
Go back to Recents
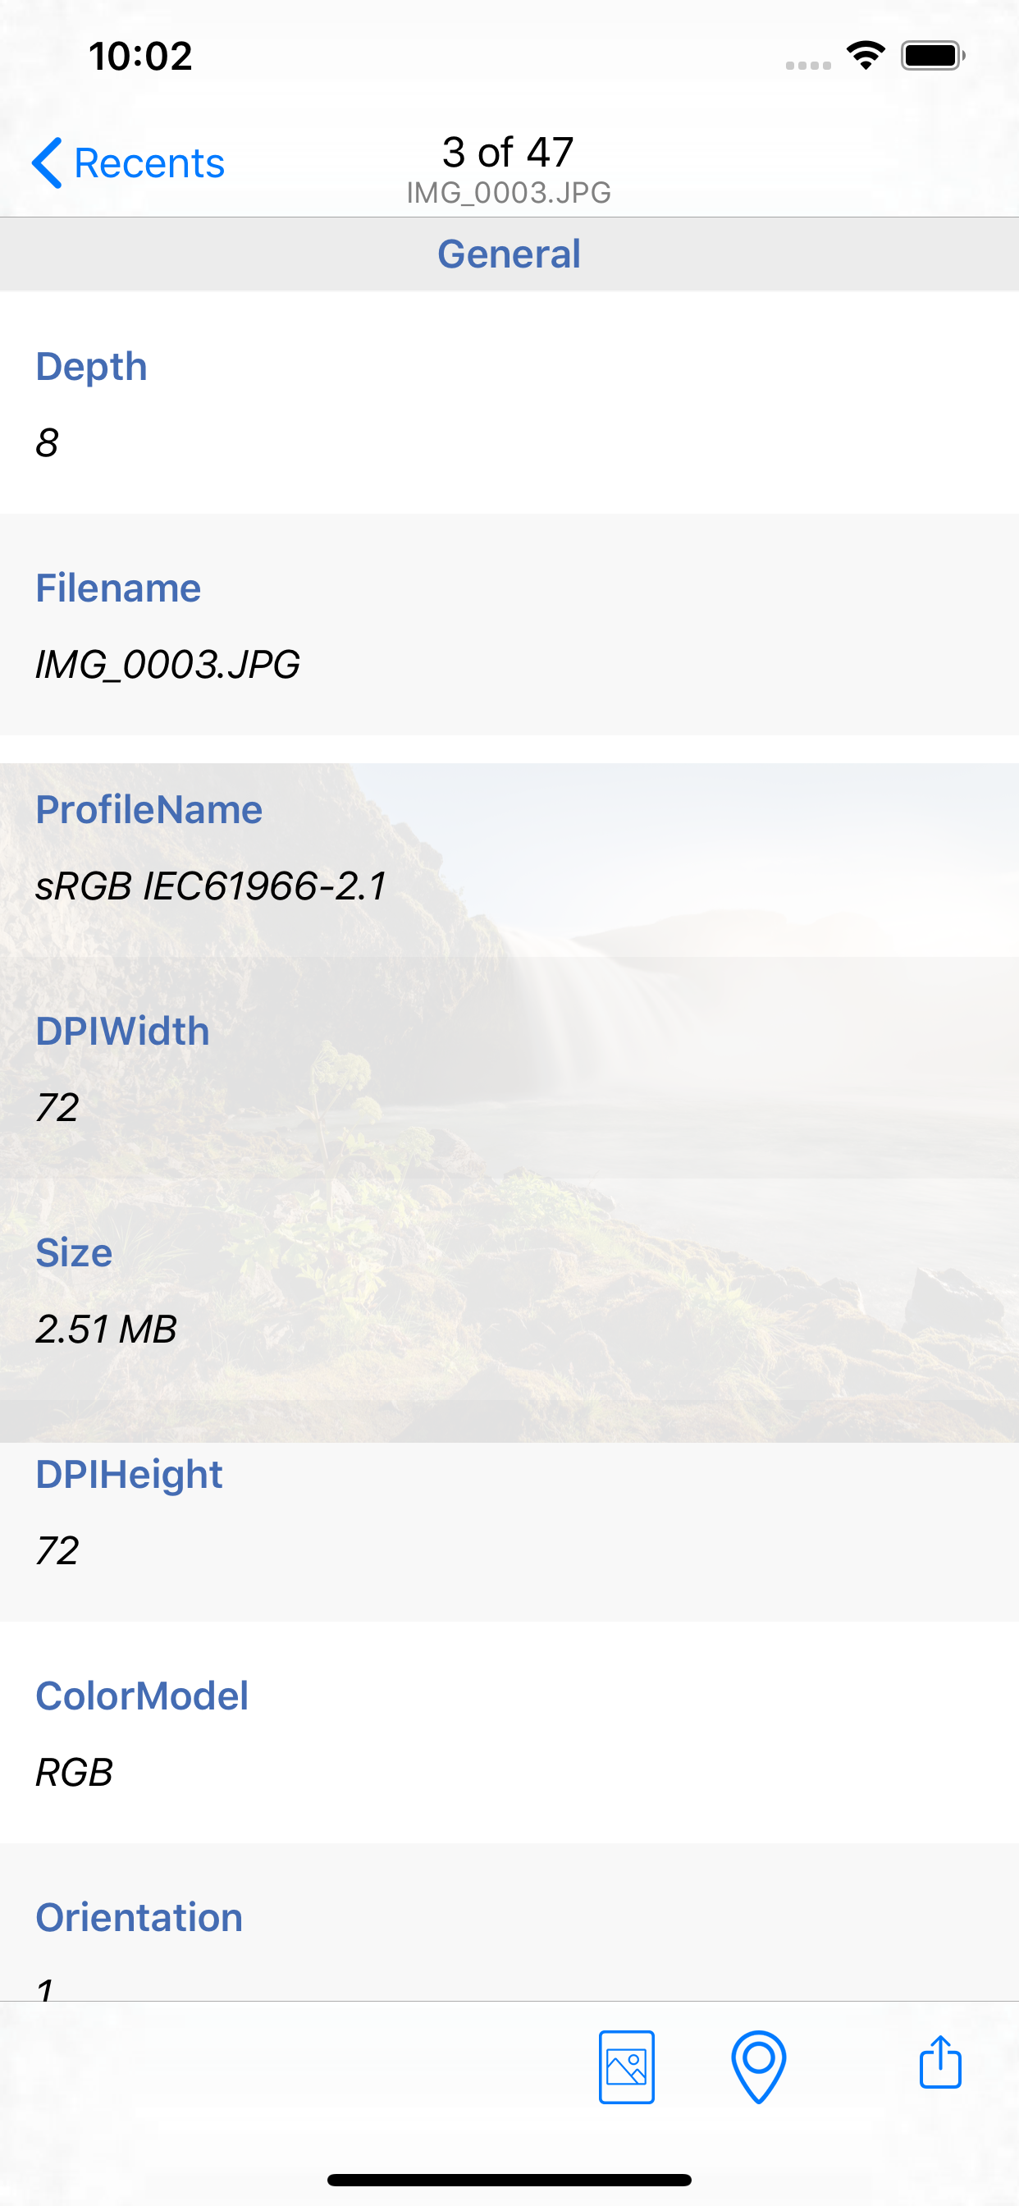click(149, 161)
